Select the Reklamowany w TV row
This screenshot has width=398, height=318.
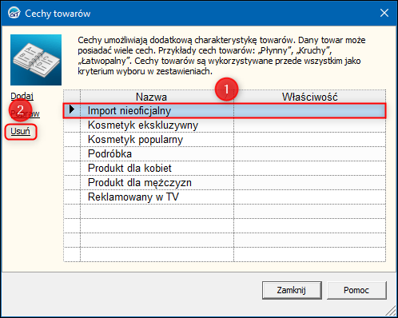[225, 197]
